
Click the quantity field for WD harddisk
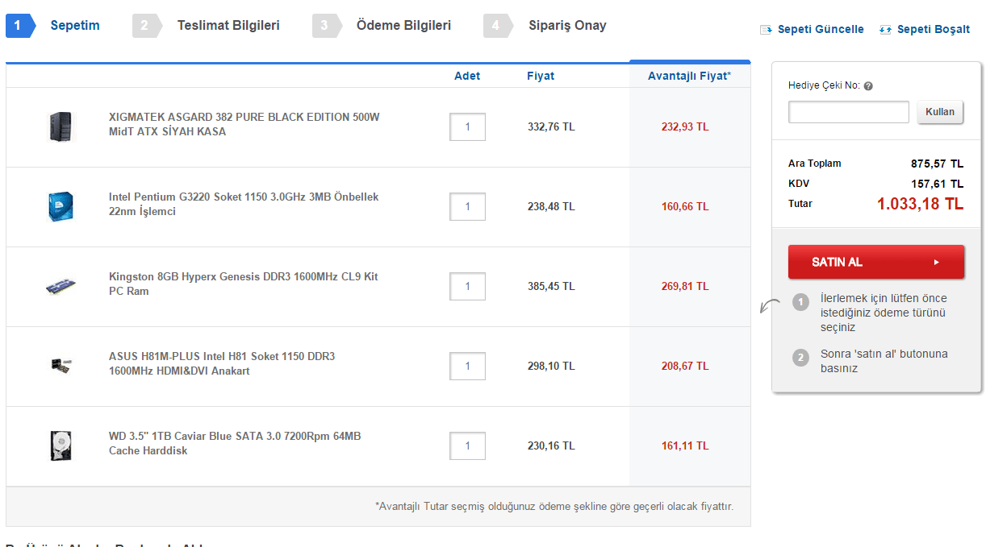[x=467, y=445]
